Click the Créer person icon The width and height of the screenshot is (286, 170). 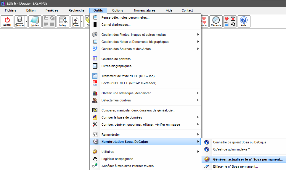(x=75, y=20)
